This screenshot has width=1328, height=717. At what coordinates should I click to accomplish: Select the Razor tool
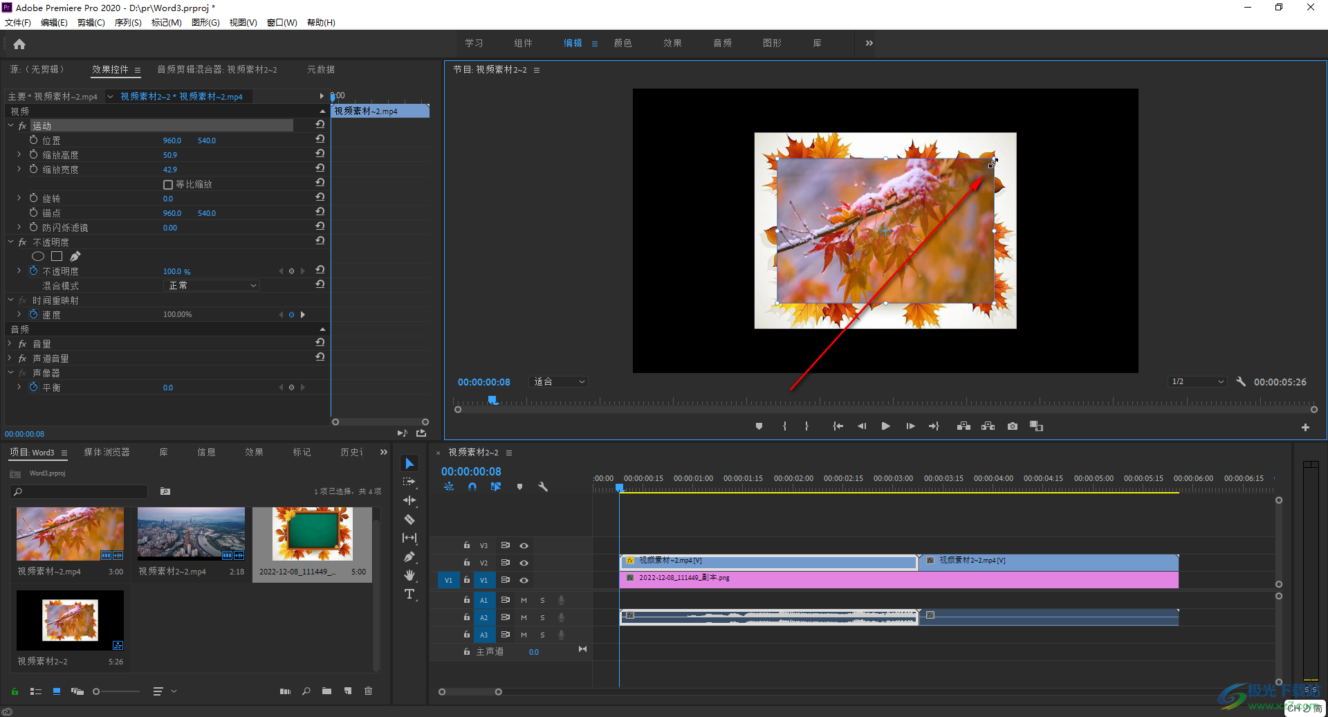(409, 519)
